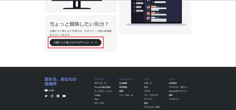This screenshot has height=110, width=236.
Task: Open the パートナー link
Action: click(149, 99)
